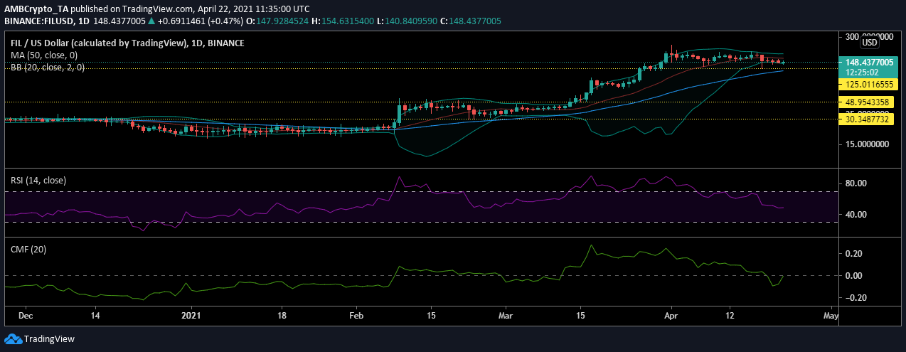Click the Apr label on time axis
906x352 pixels.
671,314
